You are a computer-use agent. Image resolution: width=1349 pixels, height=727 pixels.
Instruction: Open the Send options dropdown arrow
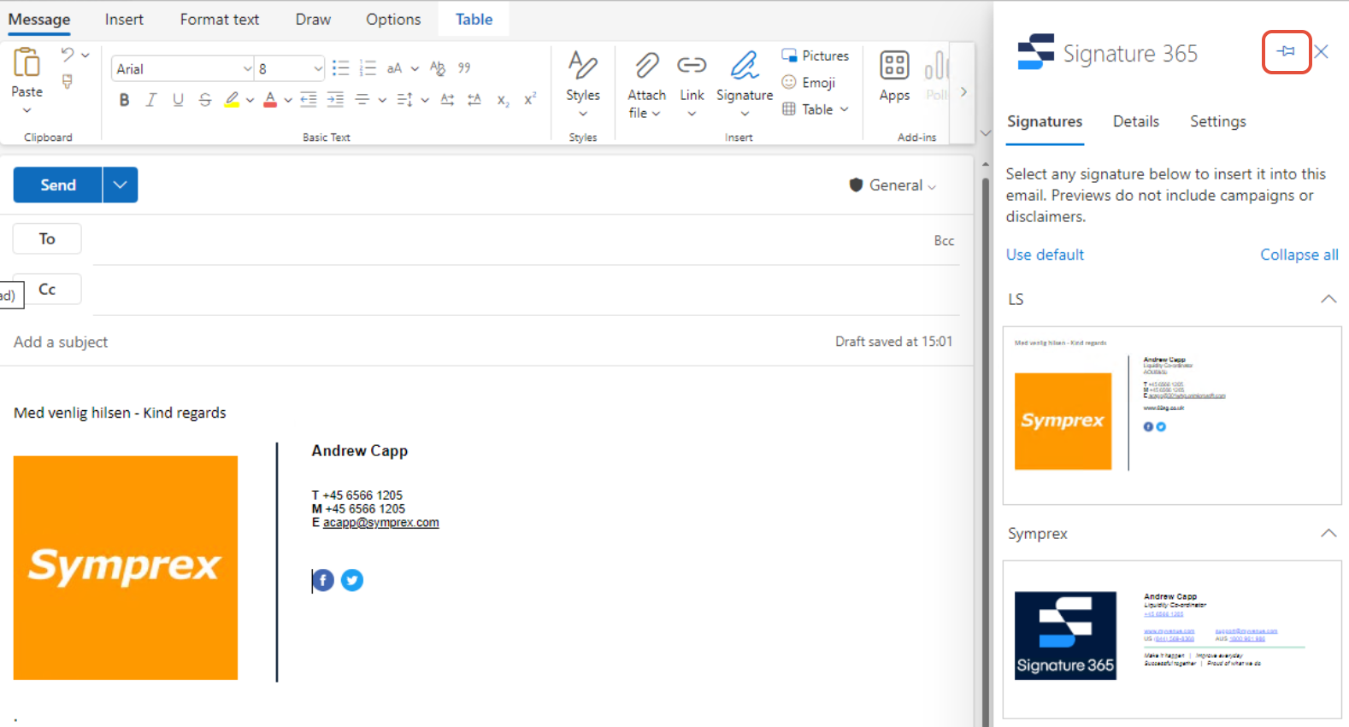click(x=121, y=185)
